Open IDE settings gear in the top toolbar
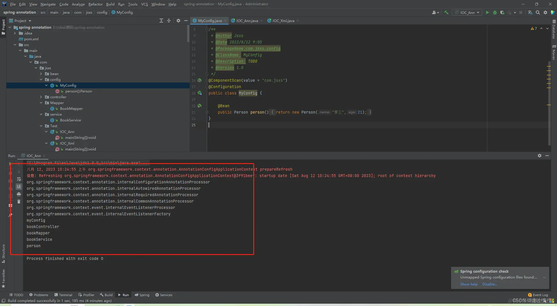This screenshot has height=306, width=557. (545, 12)
